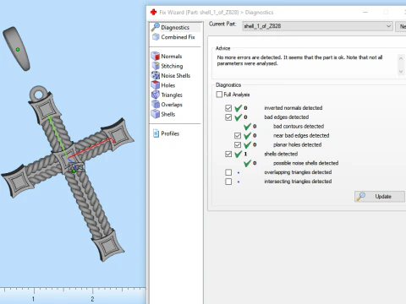Select the ring part in the viewport
Screen dimensions: 406x304
(x=17, y=48)
